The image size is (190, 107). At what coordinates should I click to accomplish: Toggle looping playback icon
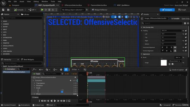pyautogui.click(x=69, y=101)
